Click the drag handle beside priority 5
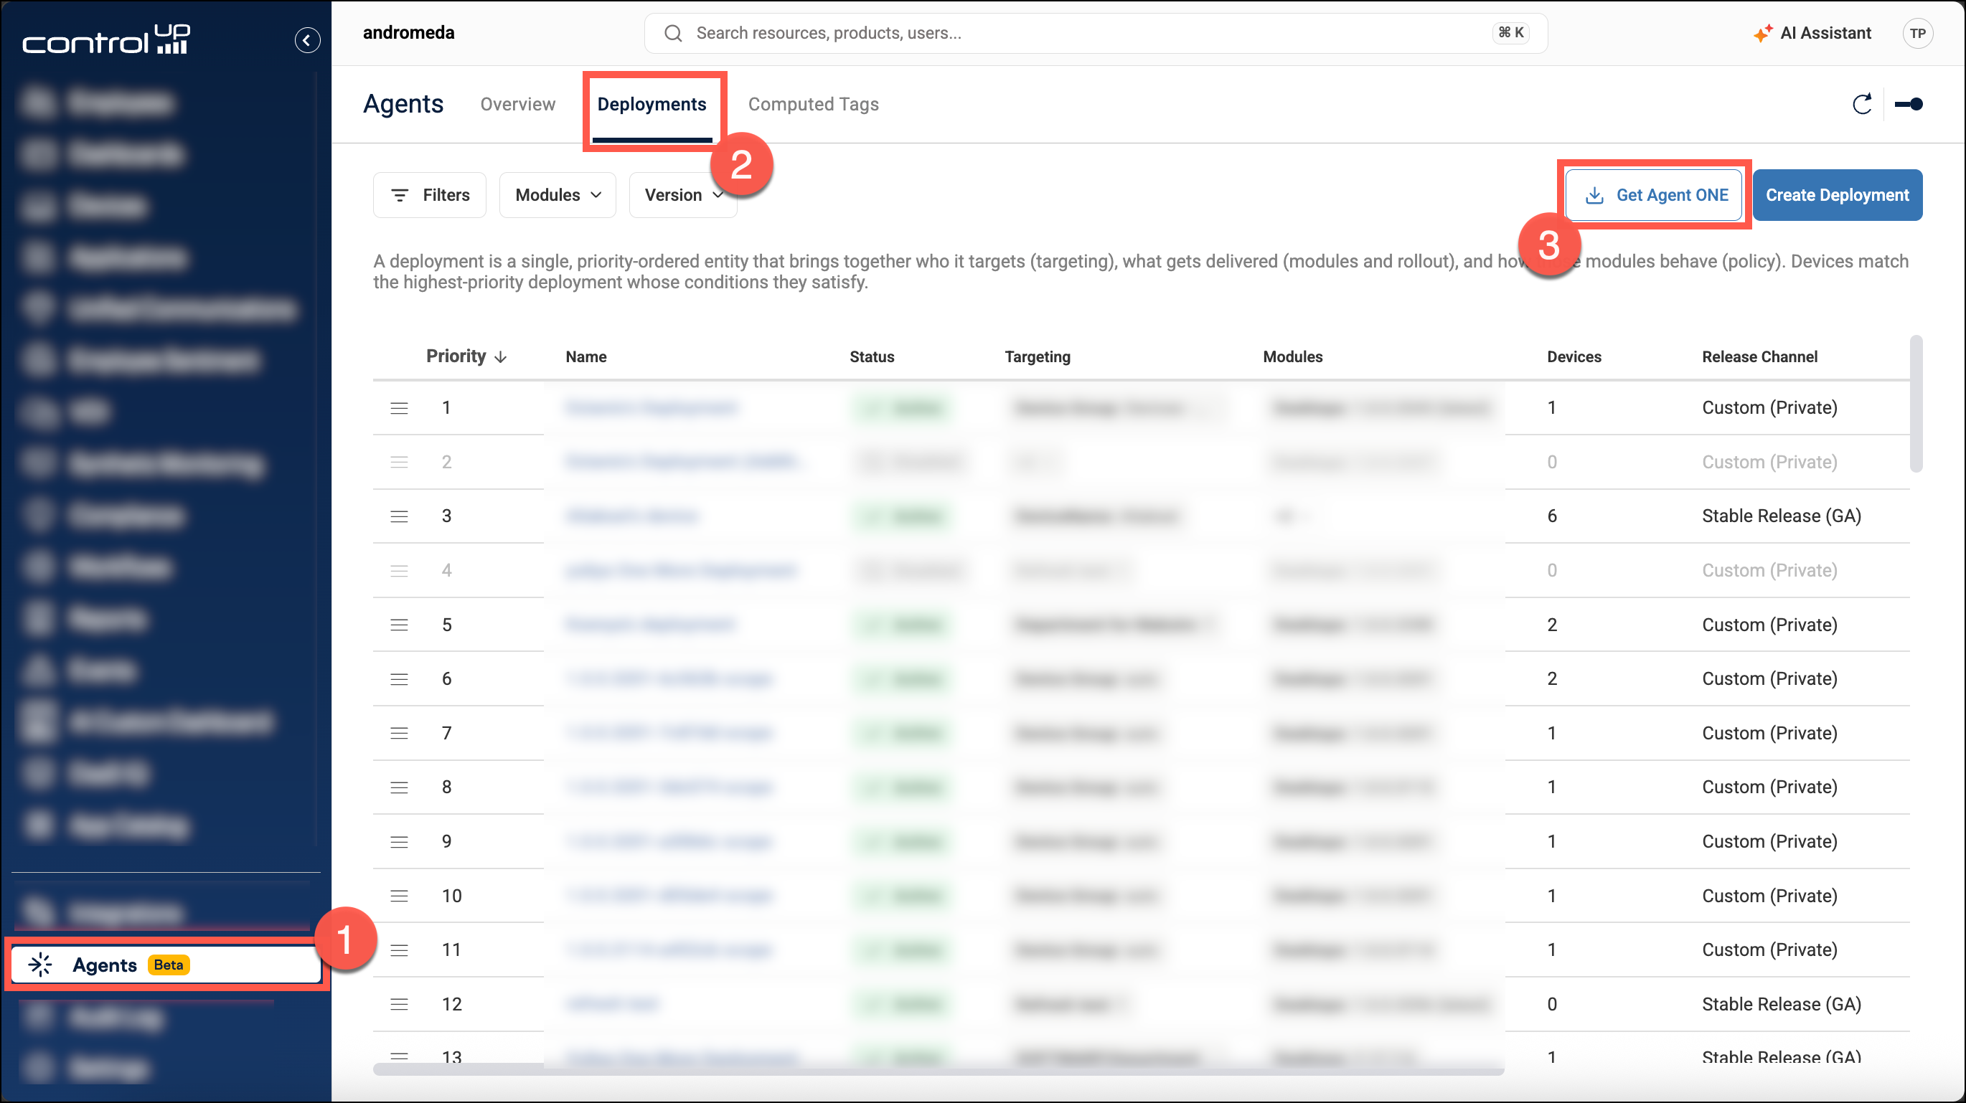Image resolution: width=1966 pixels, height=1103 pixels. pos(399,625)
